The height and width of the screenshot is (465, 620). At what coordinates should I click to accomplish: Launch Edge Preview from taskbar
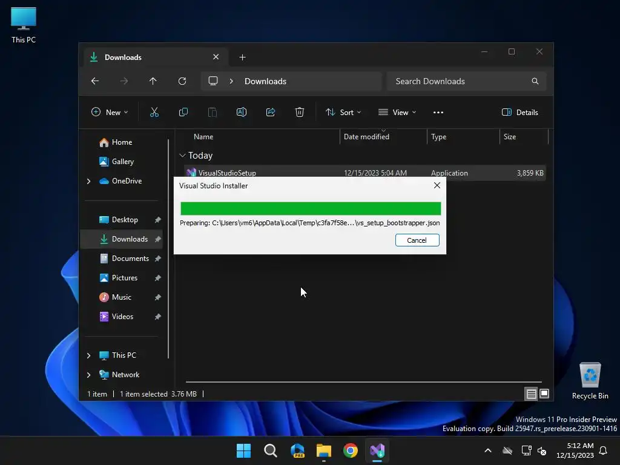297,450
